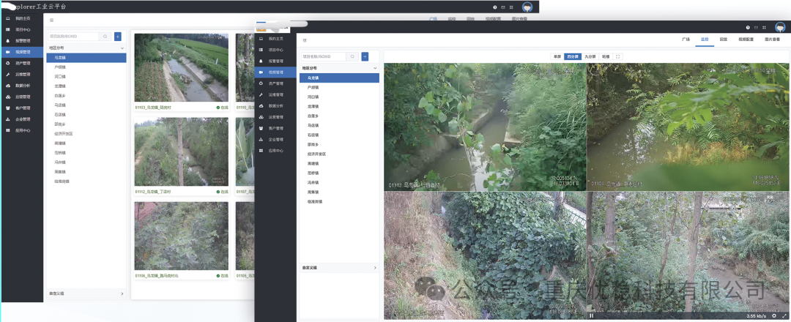Switch layout to 九分屏 nine-grid view
This screenshot has height=322, width=791.
[590, 56]
